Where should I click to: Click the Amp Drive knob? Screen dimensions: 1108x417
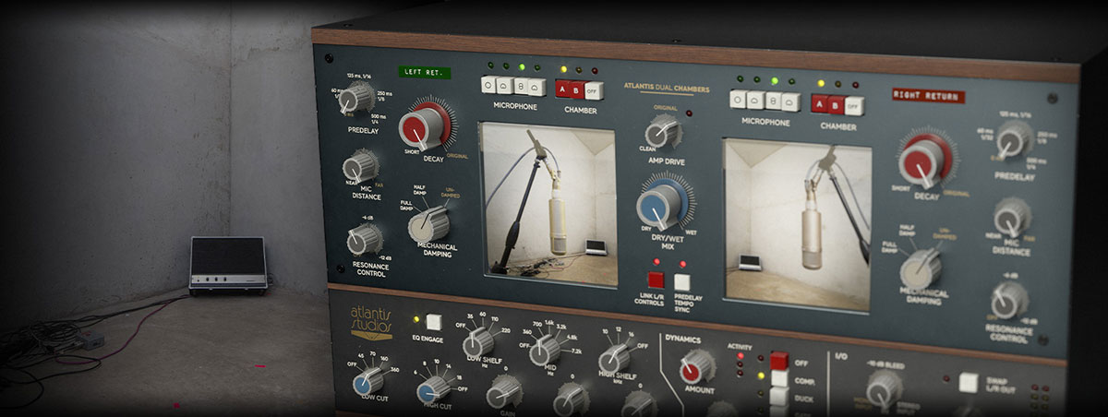click(x=663, y=132)
